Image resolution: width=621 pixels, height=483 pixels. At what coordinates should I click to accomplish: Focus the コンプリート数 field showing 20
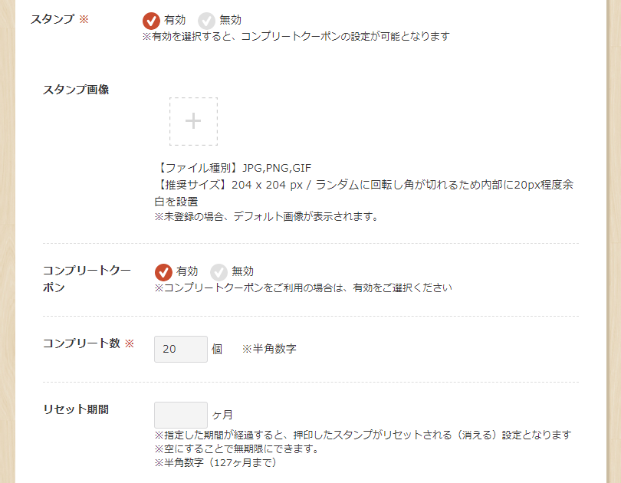(181, 349)
